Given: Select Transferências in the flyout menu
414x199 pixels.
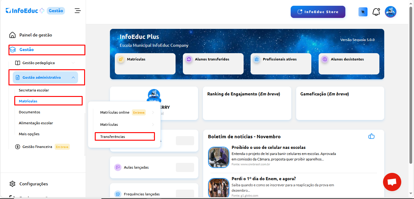Looking at the screenshot, I should pos(113,137).
